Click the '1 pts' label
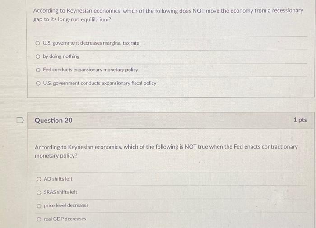 [300, 120]
